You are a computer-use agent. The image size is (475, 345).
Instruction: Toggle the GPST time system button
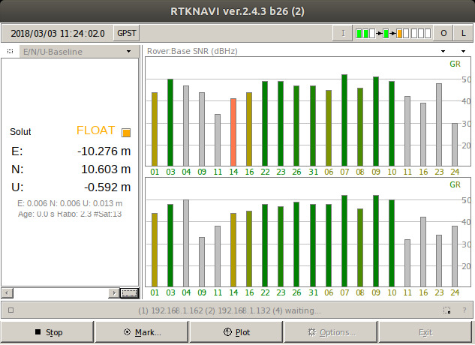coord(126,33)
